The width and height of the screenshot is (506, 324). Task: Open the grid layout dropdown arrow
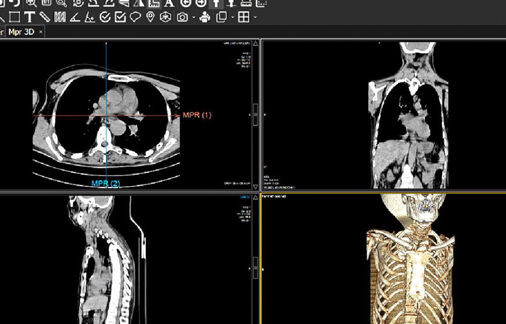pyautogui.click(x=255, y=17)
